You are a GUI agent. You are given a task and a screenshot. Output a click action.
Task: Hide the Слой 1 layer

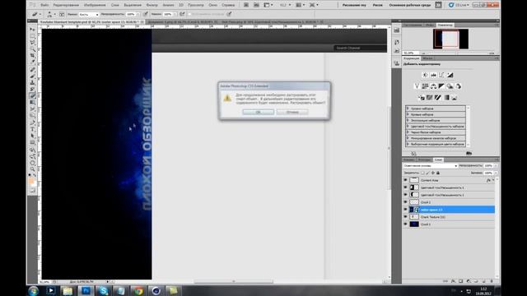pos(405,224)
